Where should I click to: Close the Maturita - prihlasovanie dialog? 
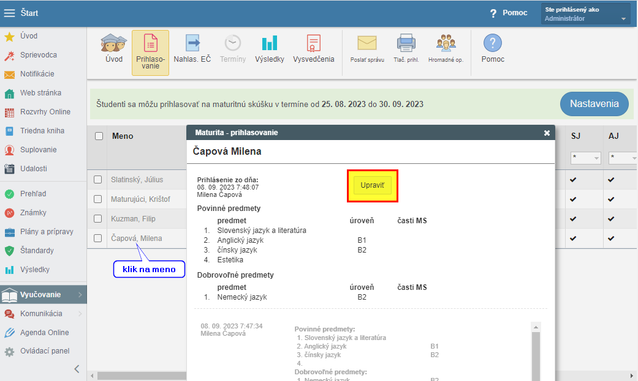coord(547,133)
